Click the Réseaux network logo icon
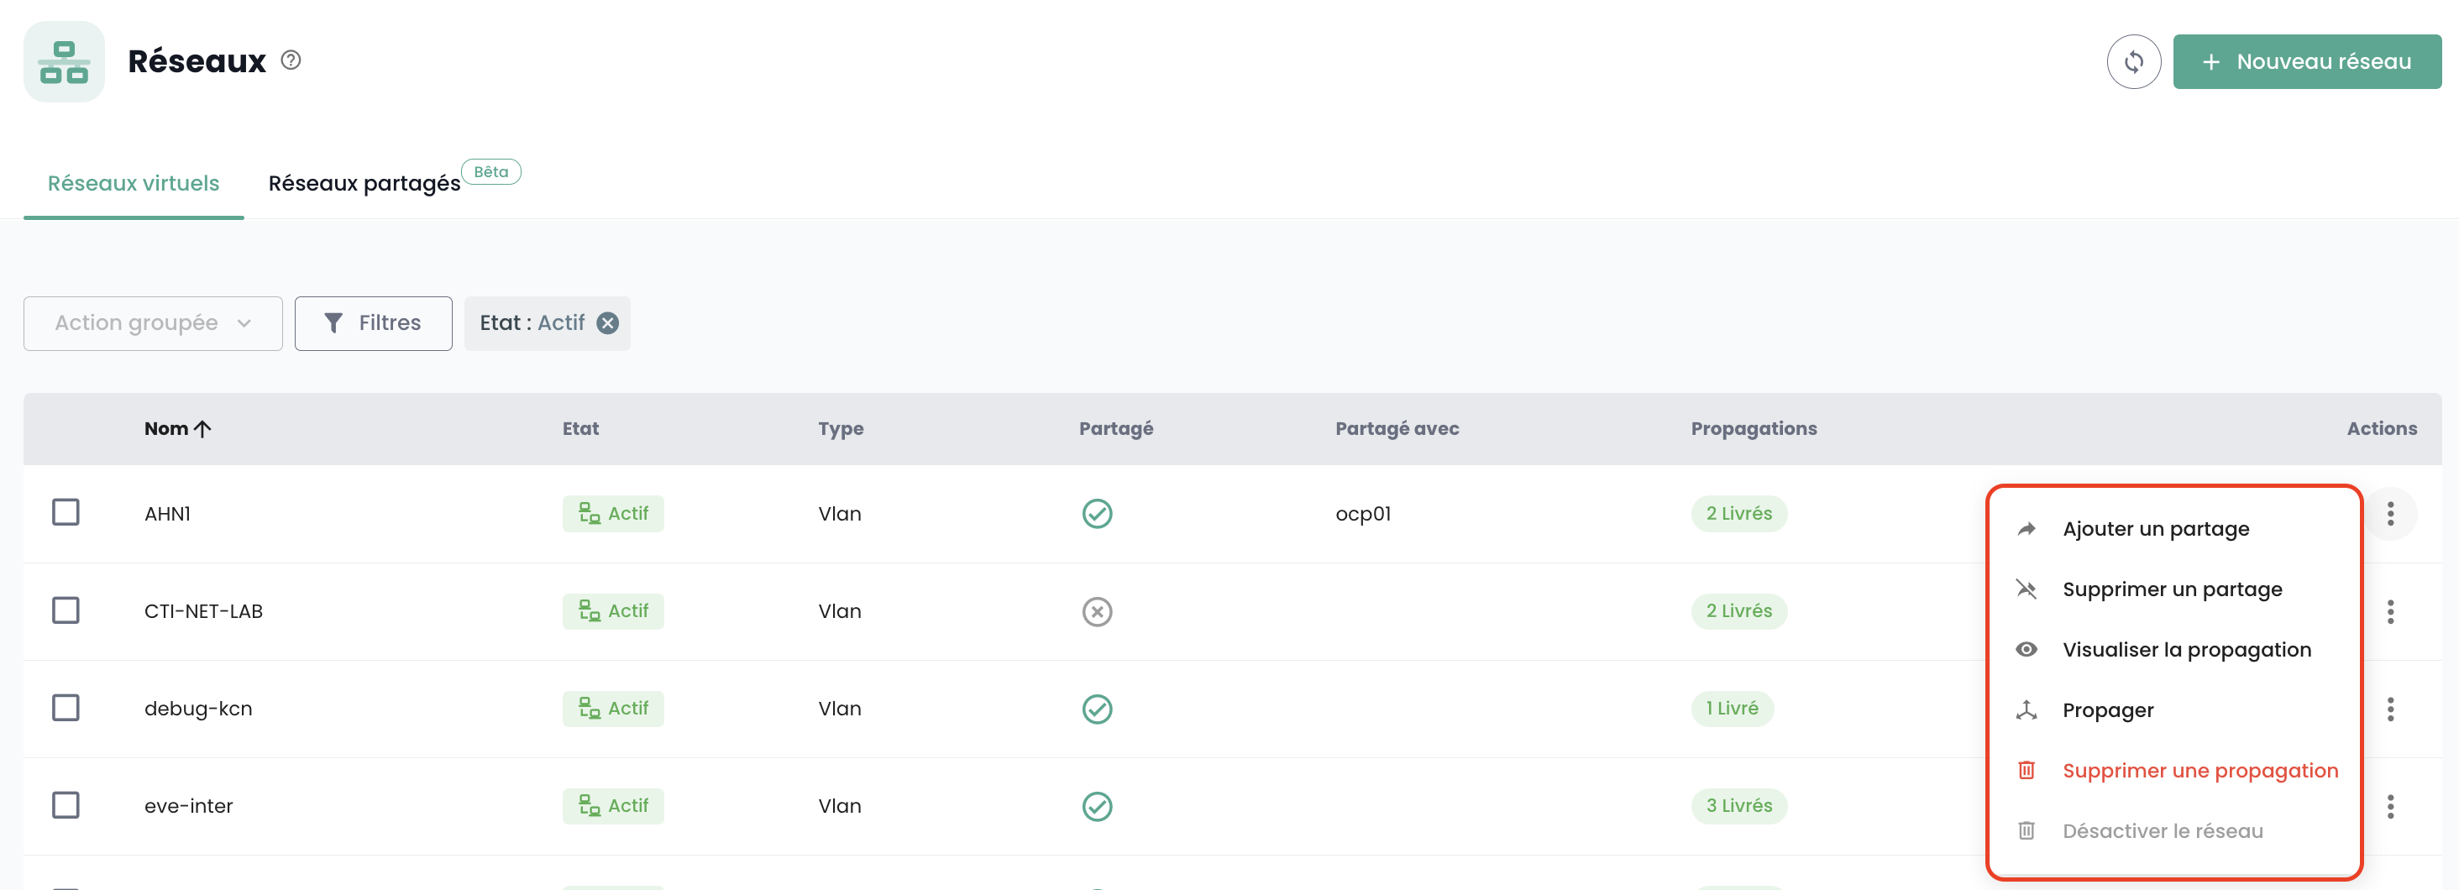Viewport: 2459px width, 890px height. point(64,62)
